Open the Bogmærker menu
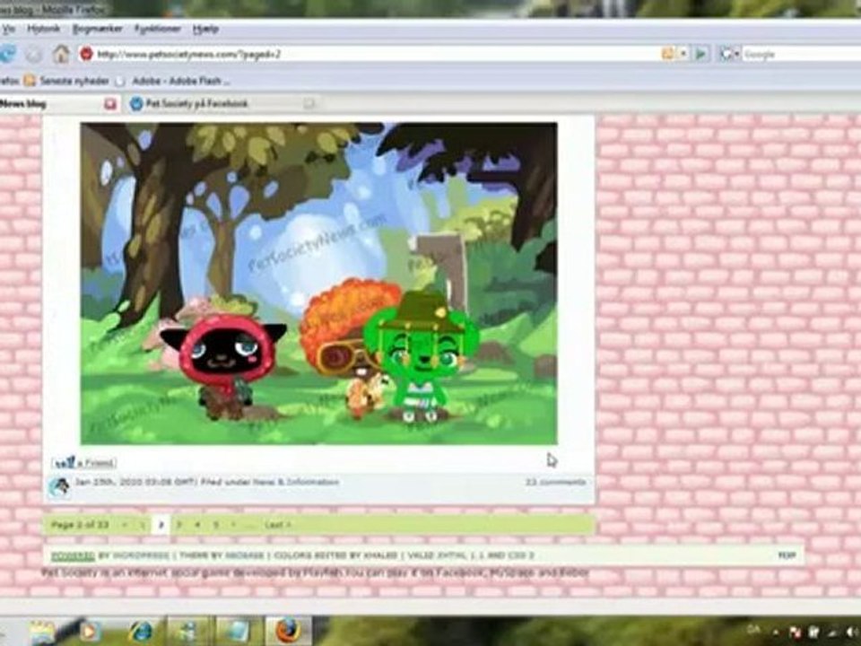861x646 pixels. (97, 29)
